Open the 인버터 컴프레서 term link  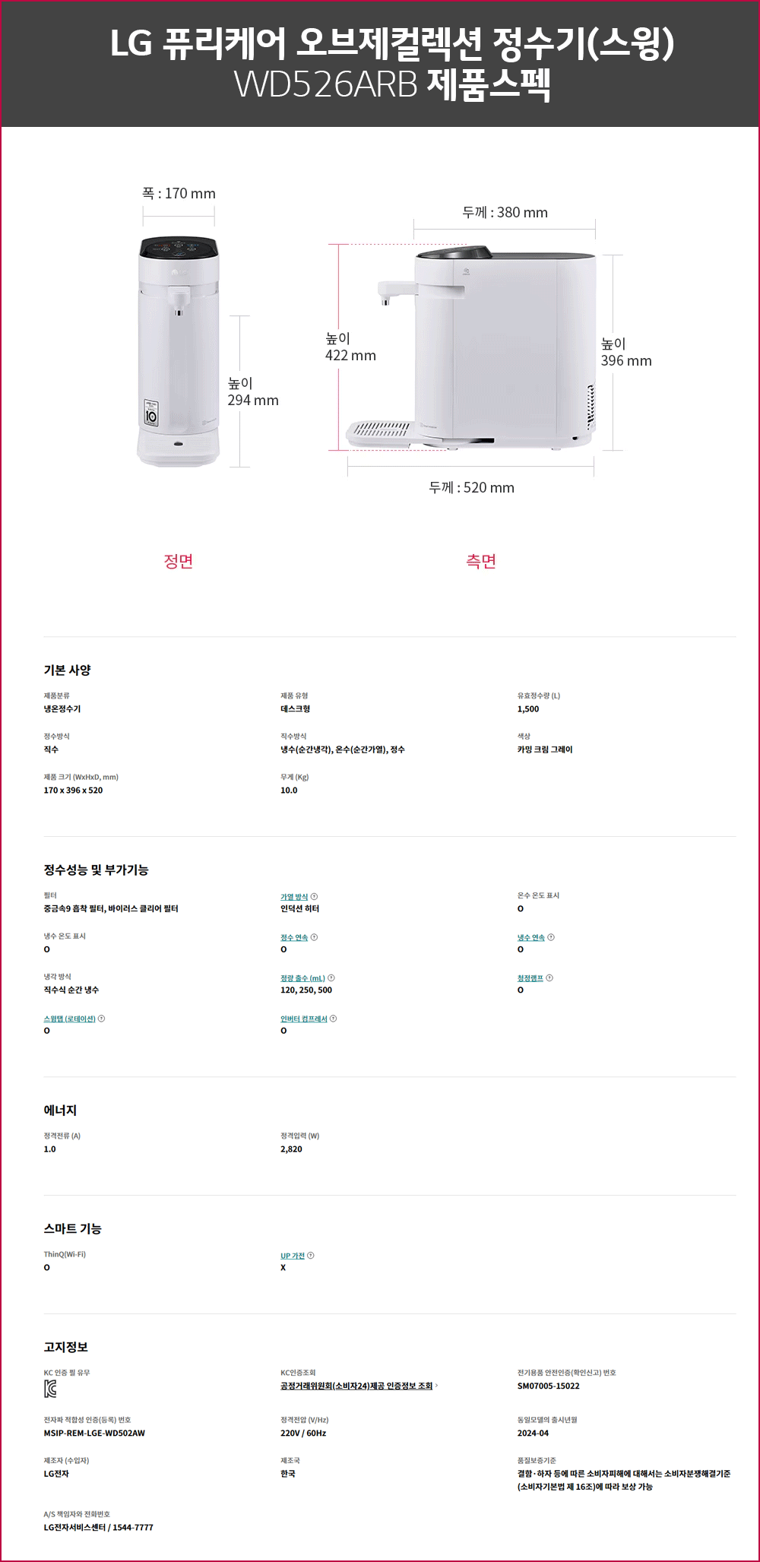click(x=304, y=1019)
